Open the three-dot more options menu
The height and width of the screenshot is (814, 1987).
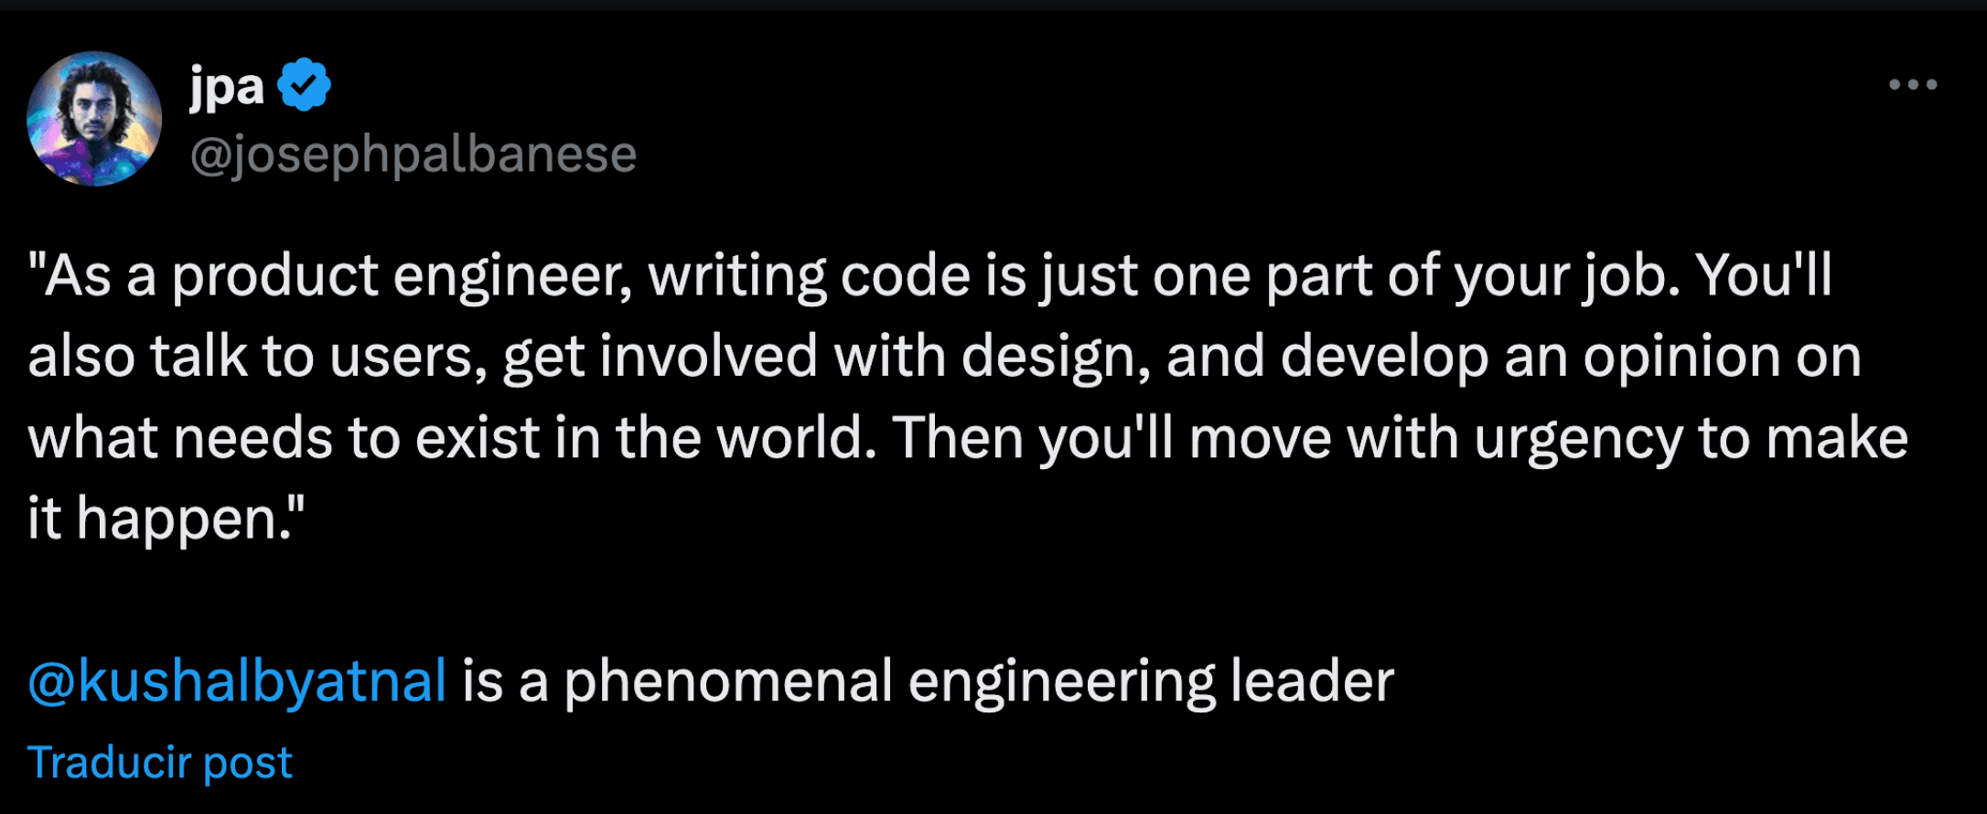tap(1913, 84)
